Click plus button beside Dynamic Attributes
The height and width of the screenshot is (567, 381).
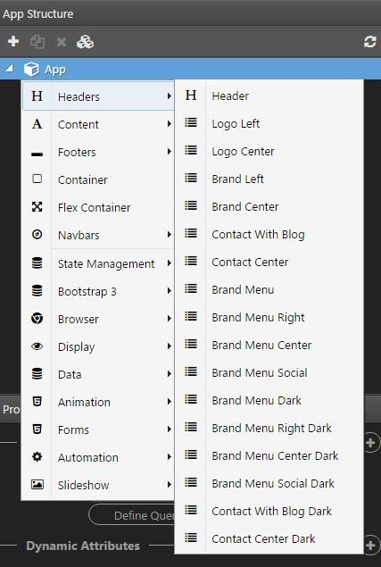[371, 545]
